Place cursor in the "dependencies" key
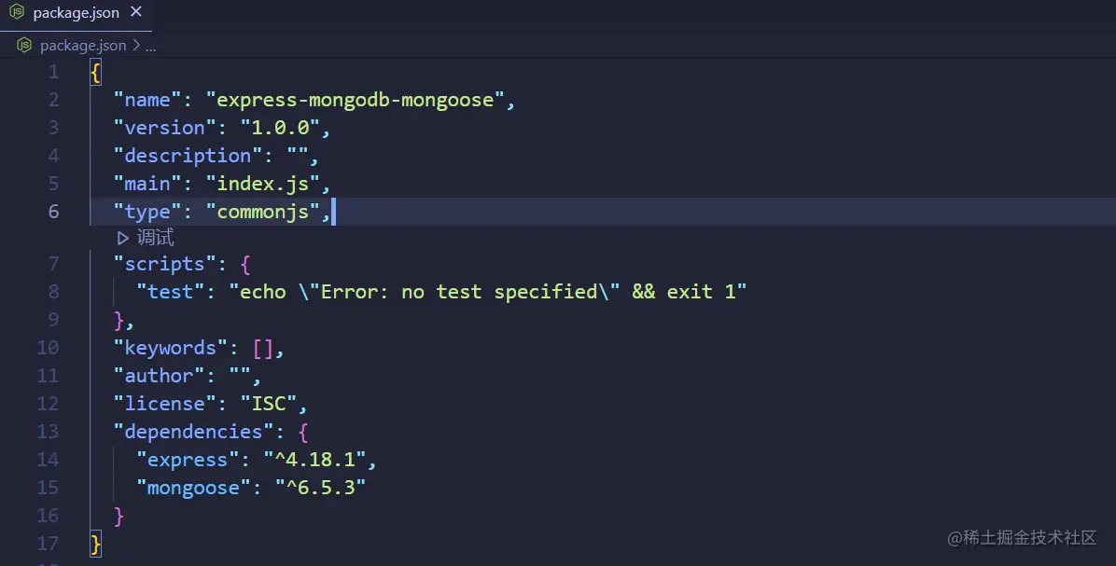 click(x=193, y=432)
